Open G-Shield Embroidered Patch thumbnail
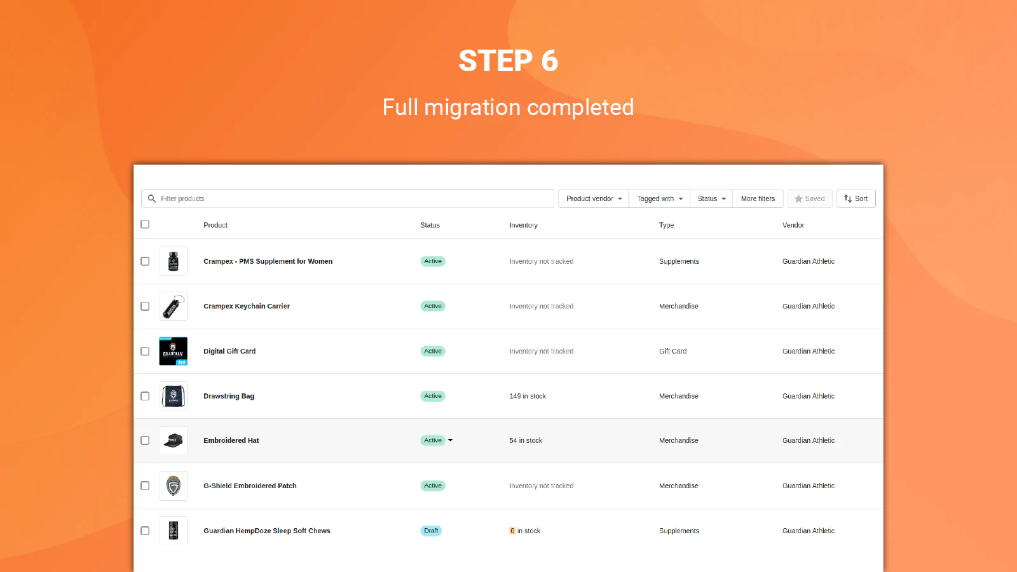The width and height of the screenshot is (1017, 572). click(x=174, y=486)
